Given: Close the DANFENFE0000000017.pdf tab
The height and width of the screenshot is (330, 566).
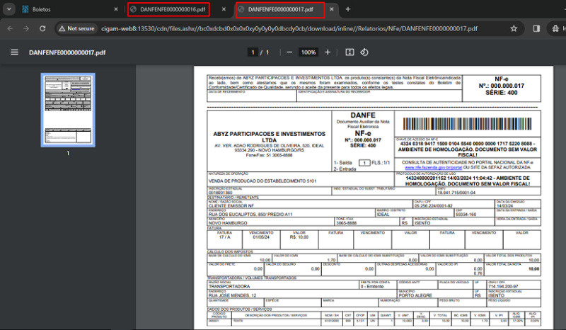Looking at the screenshot, I should 331,9.
